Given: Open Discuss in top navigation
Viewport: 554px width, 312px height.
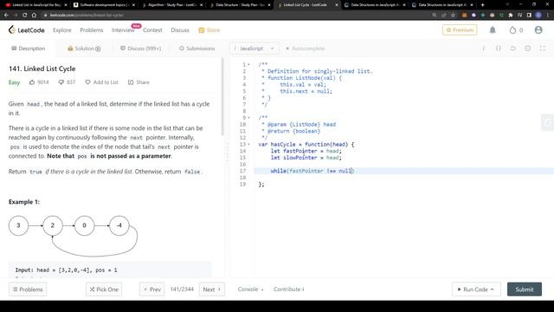Looking at the screenshot, I should pos(180,30).
